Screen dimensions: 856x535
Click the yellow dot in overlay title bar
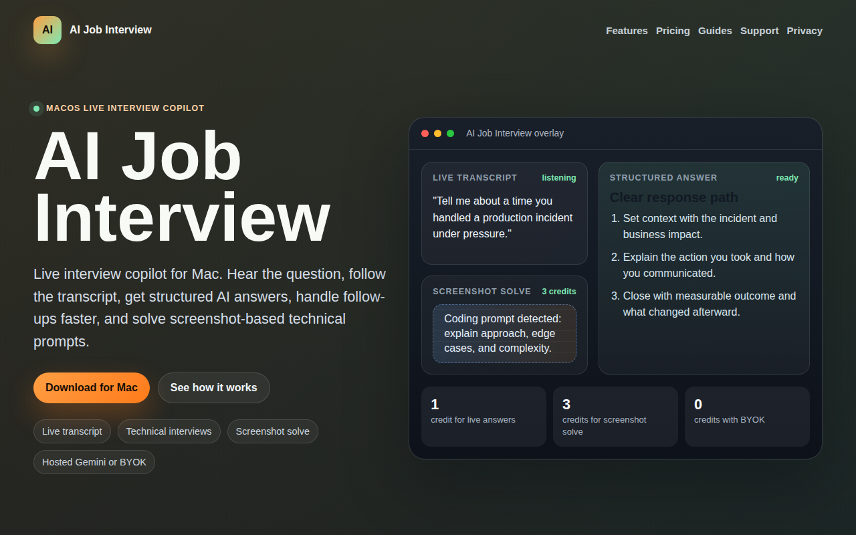click(437, 134)
